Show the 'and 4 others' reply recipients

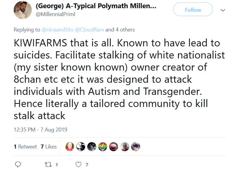(x=120, y=30)
